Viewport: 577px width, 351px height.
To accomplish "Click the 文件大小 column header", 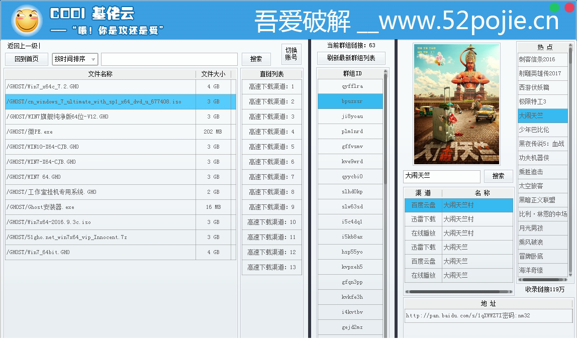I will [x=213, y=74].
